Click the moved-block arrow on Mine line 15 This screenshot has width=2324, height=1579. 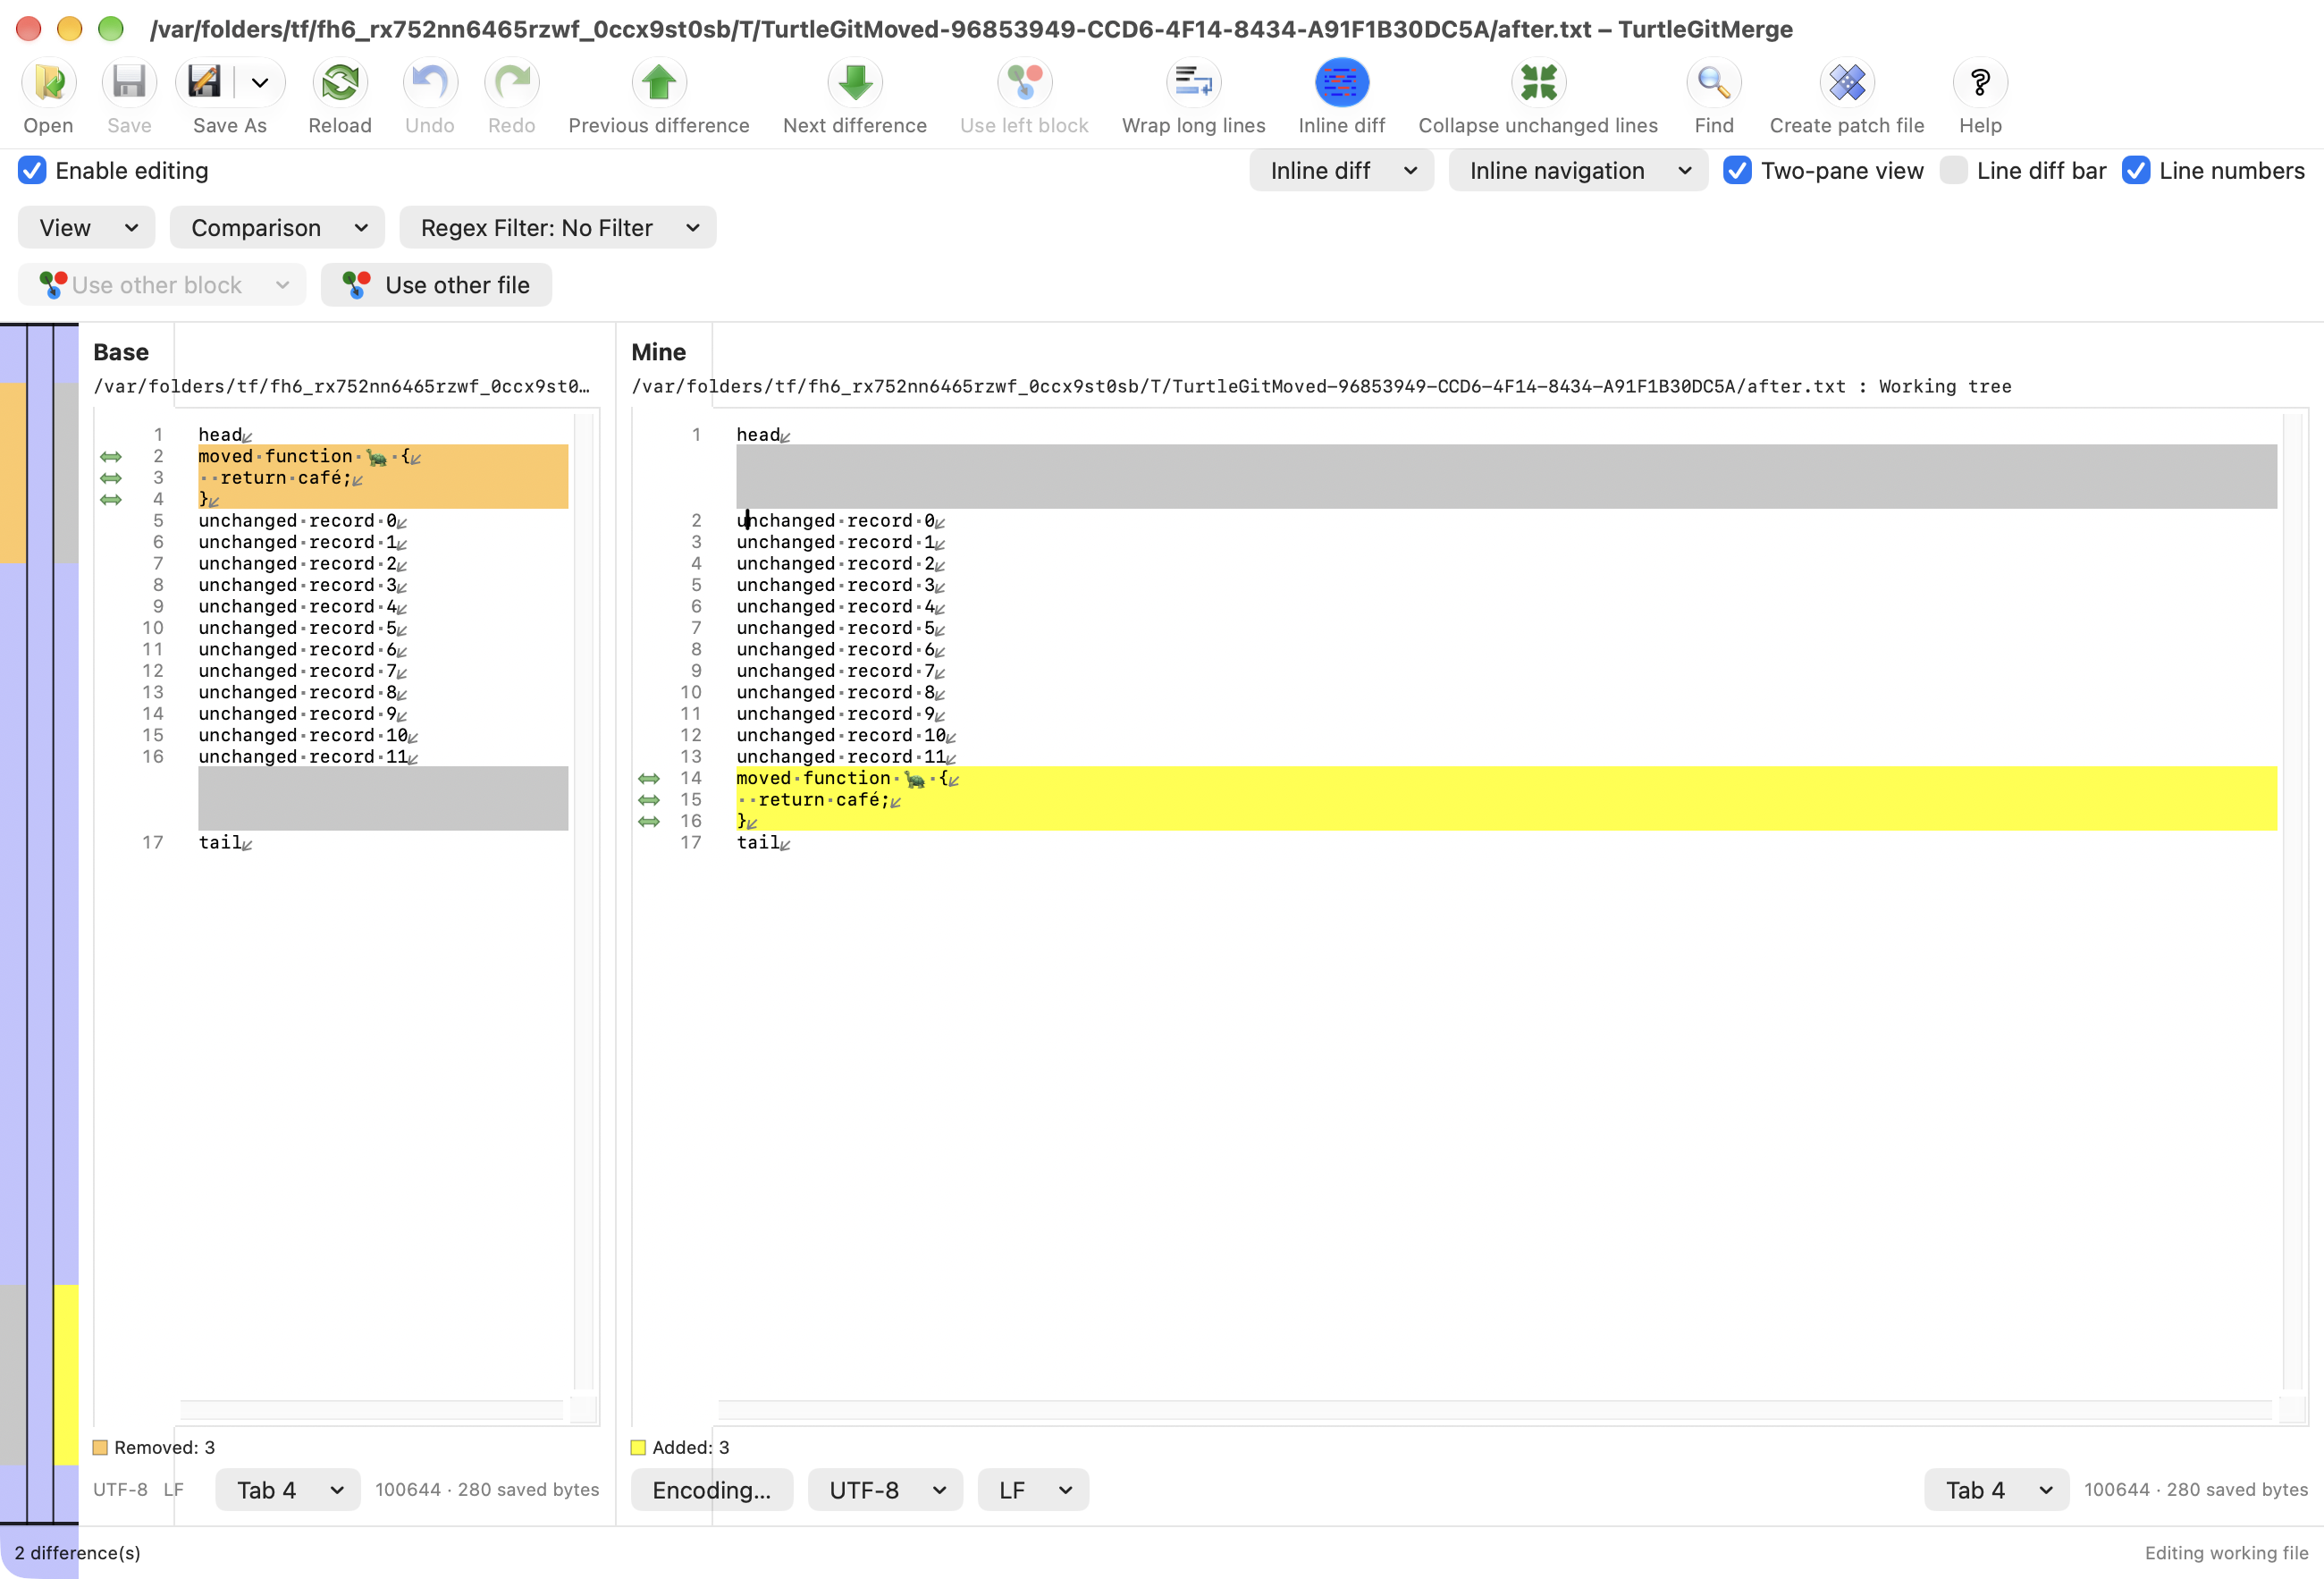pyautogui.click(x=649, y=800)
